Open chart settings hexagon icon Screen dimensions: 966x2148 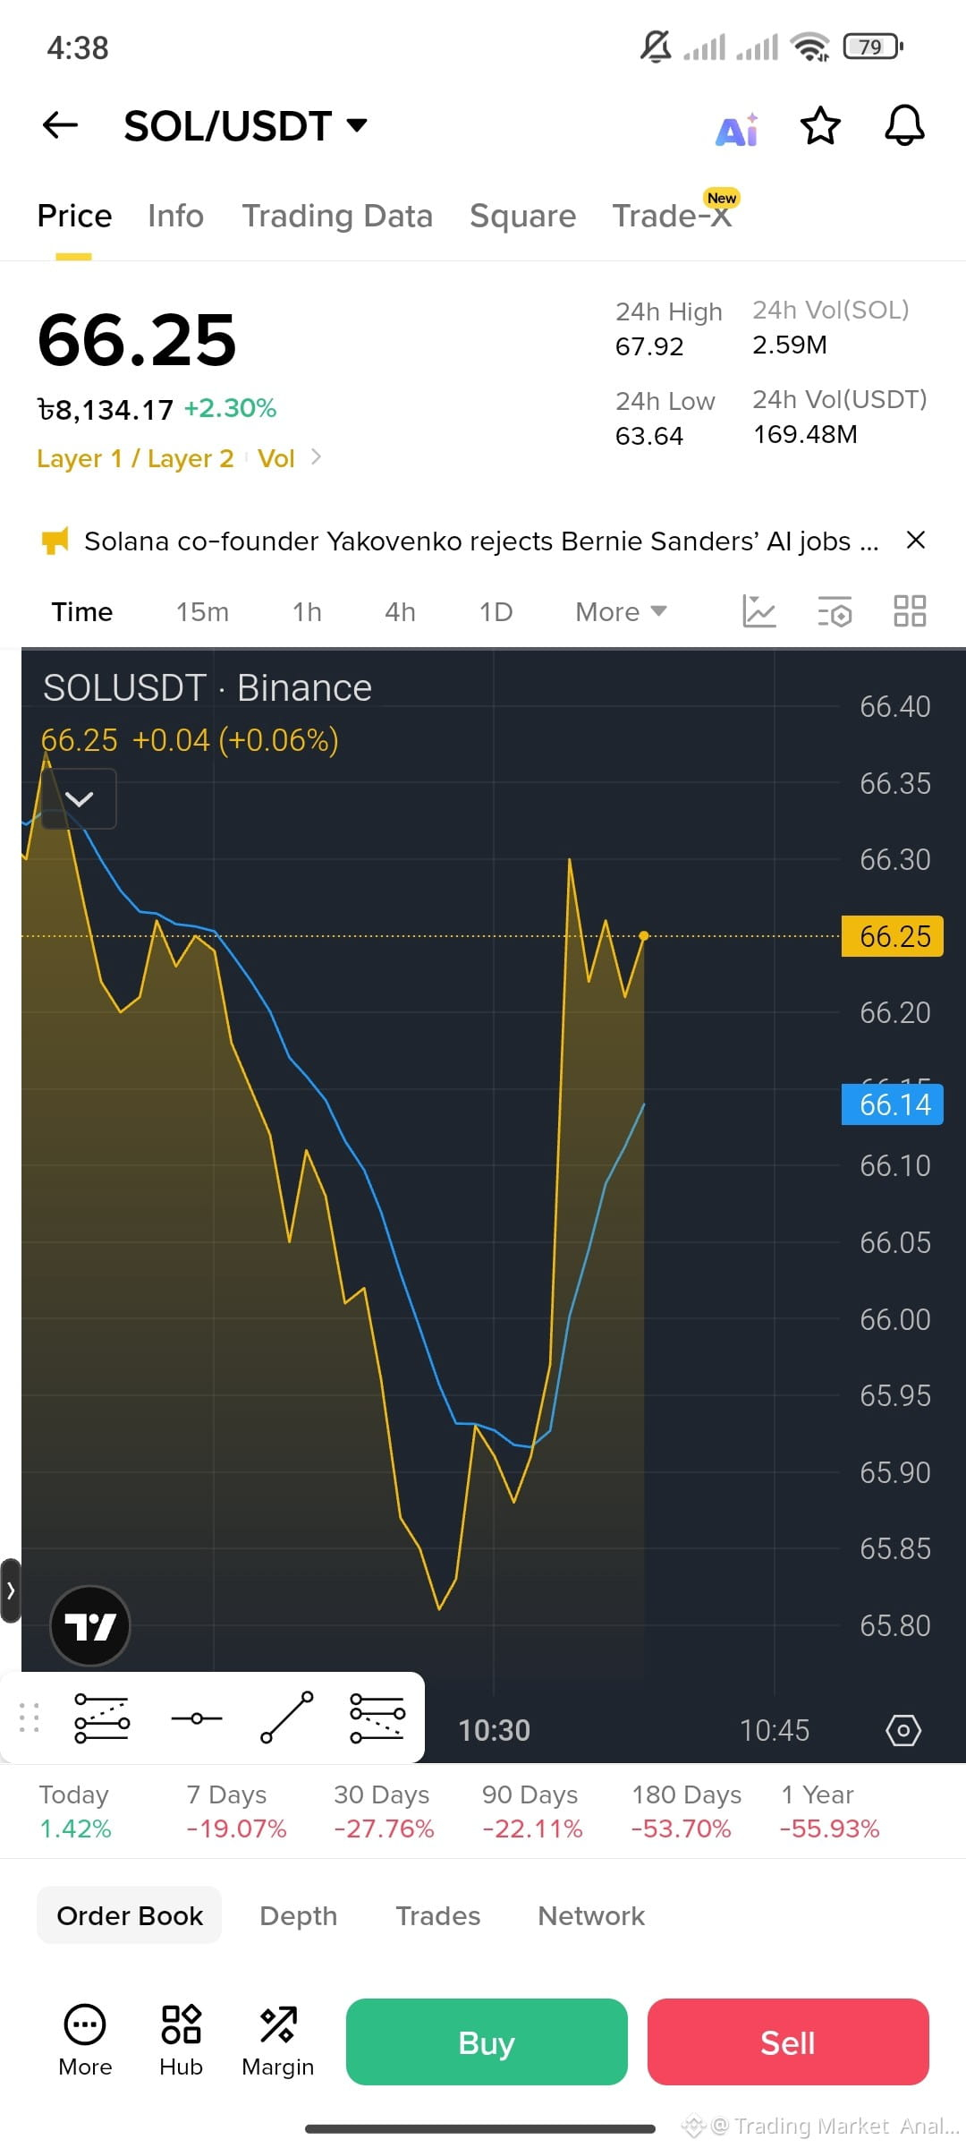pyautogui.click(x=903, y=1730)
